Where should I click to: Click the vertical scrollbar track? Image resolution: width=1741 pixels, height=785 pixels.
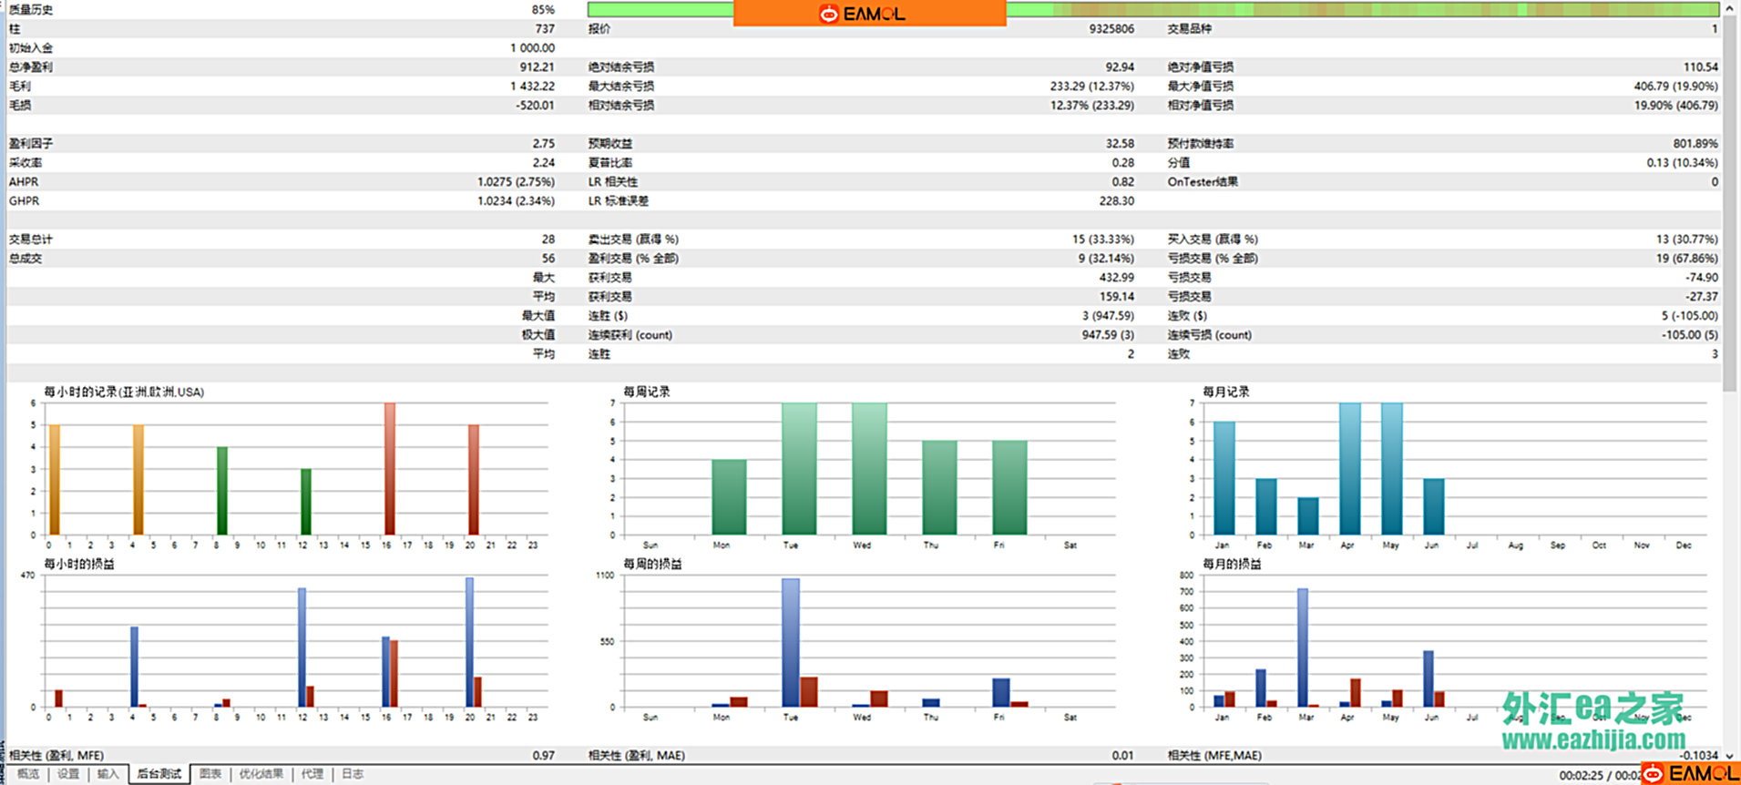click(x=1730, y=546)
